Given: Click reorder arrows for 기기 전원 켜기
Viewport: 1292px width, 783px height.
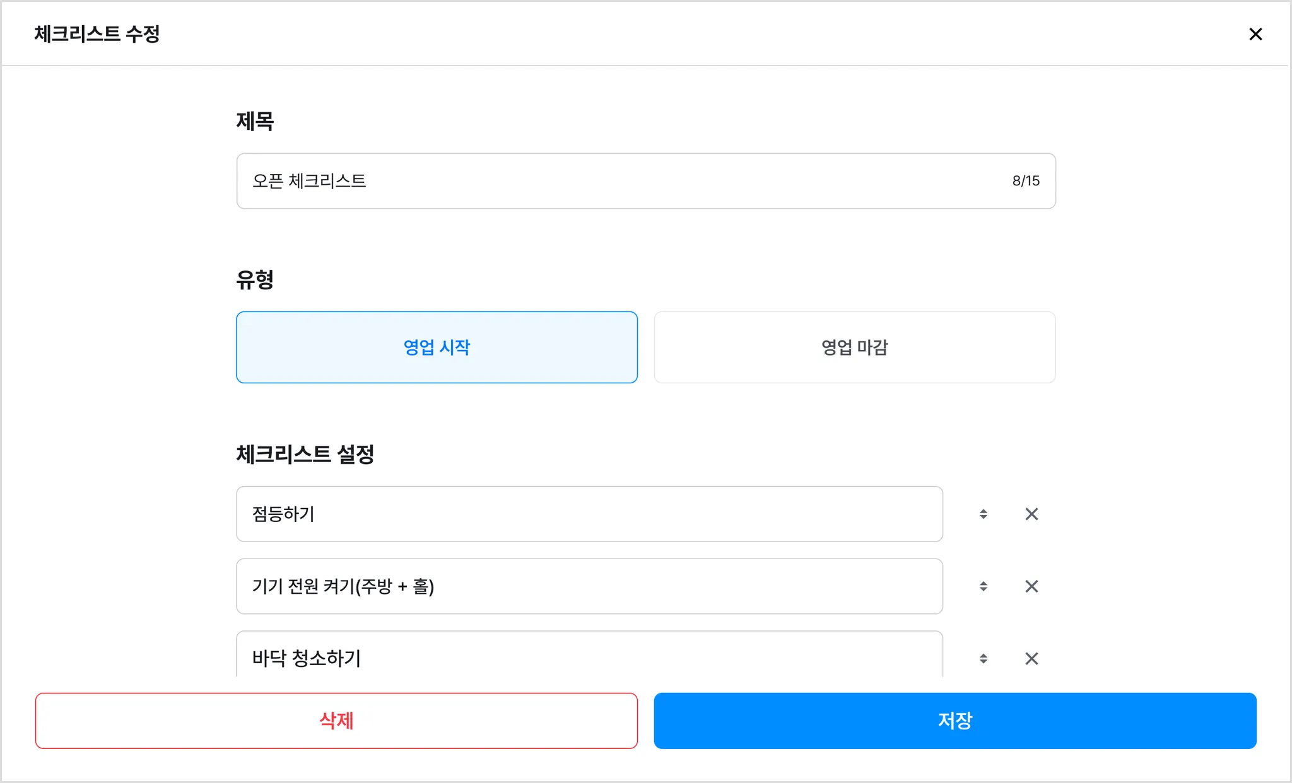Looking at the screenshot, I should 983,586.
